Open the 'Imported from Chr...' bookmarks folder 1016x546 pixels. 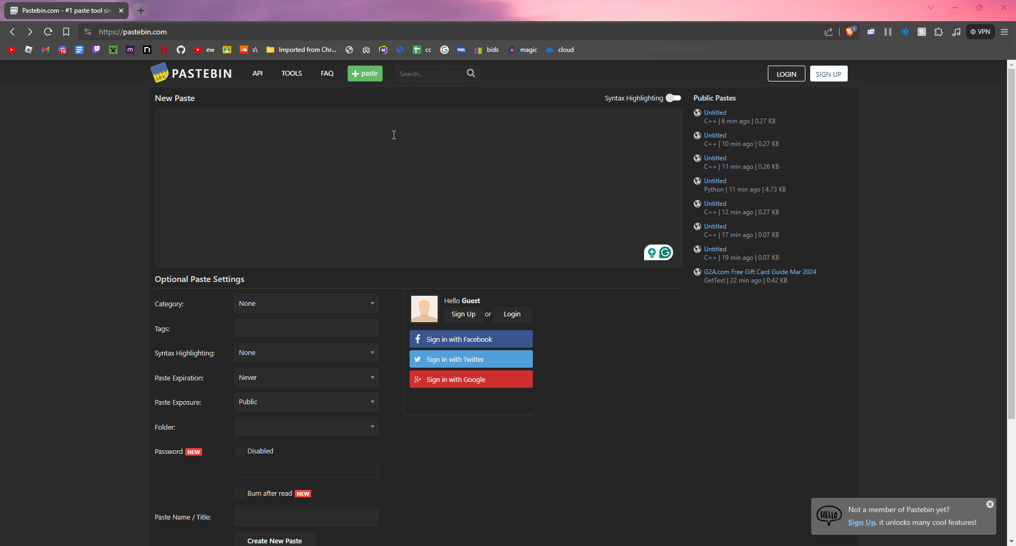click(301, 50)
